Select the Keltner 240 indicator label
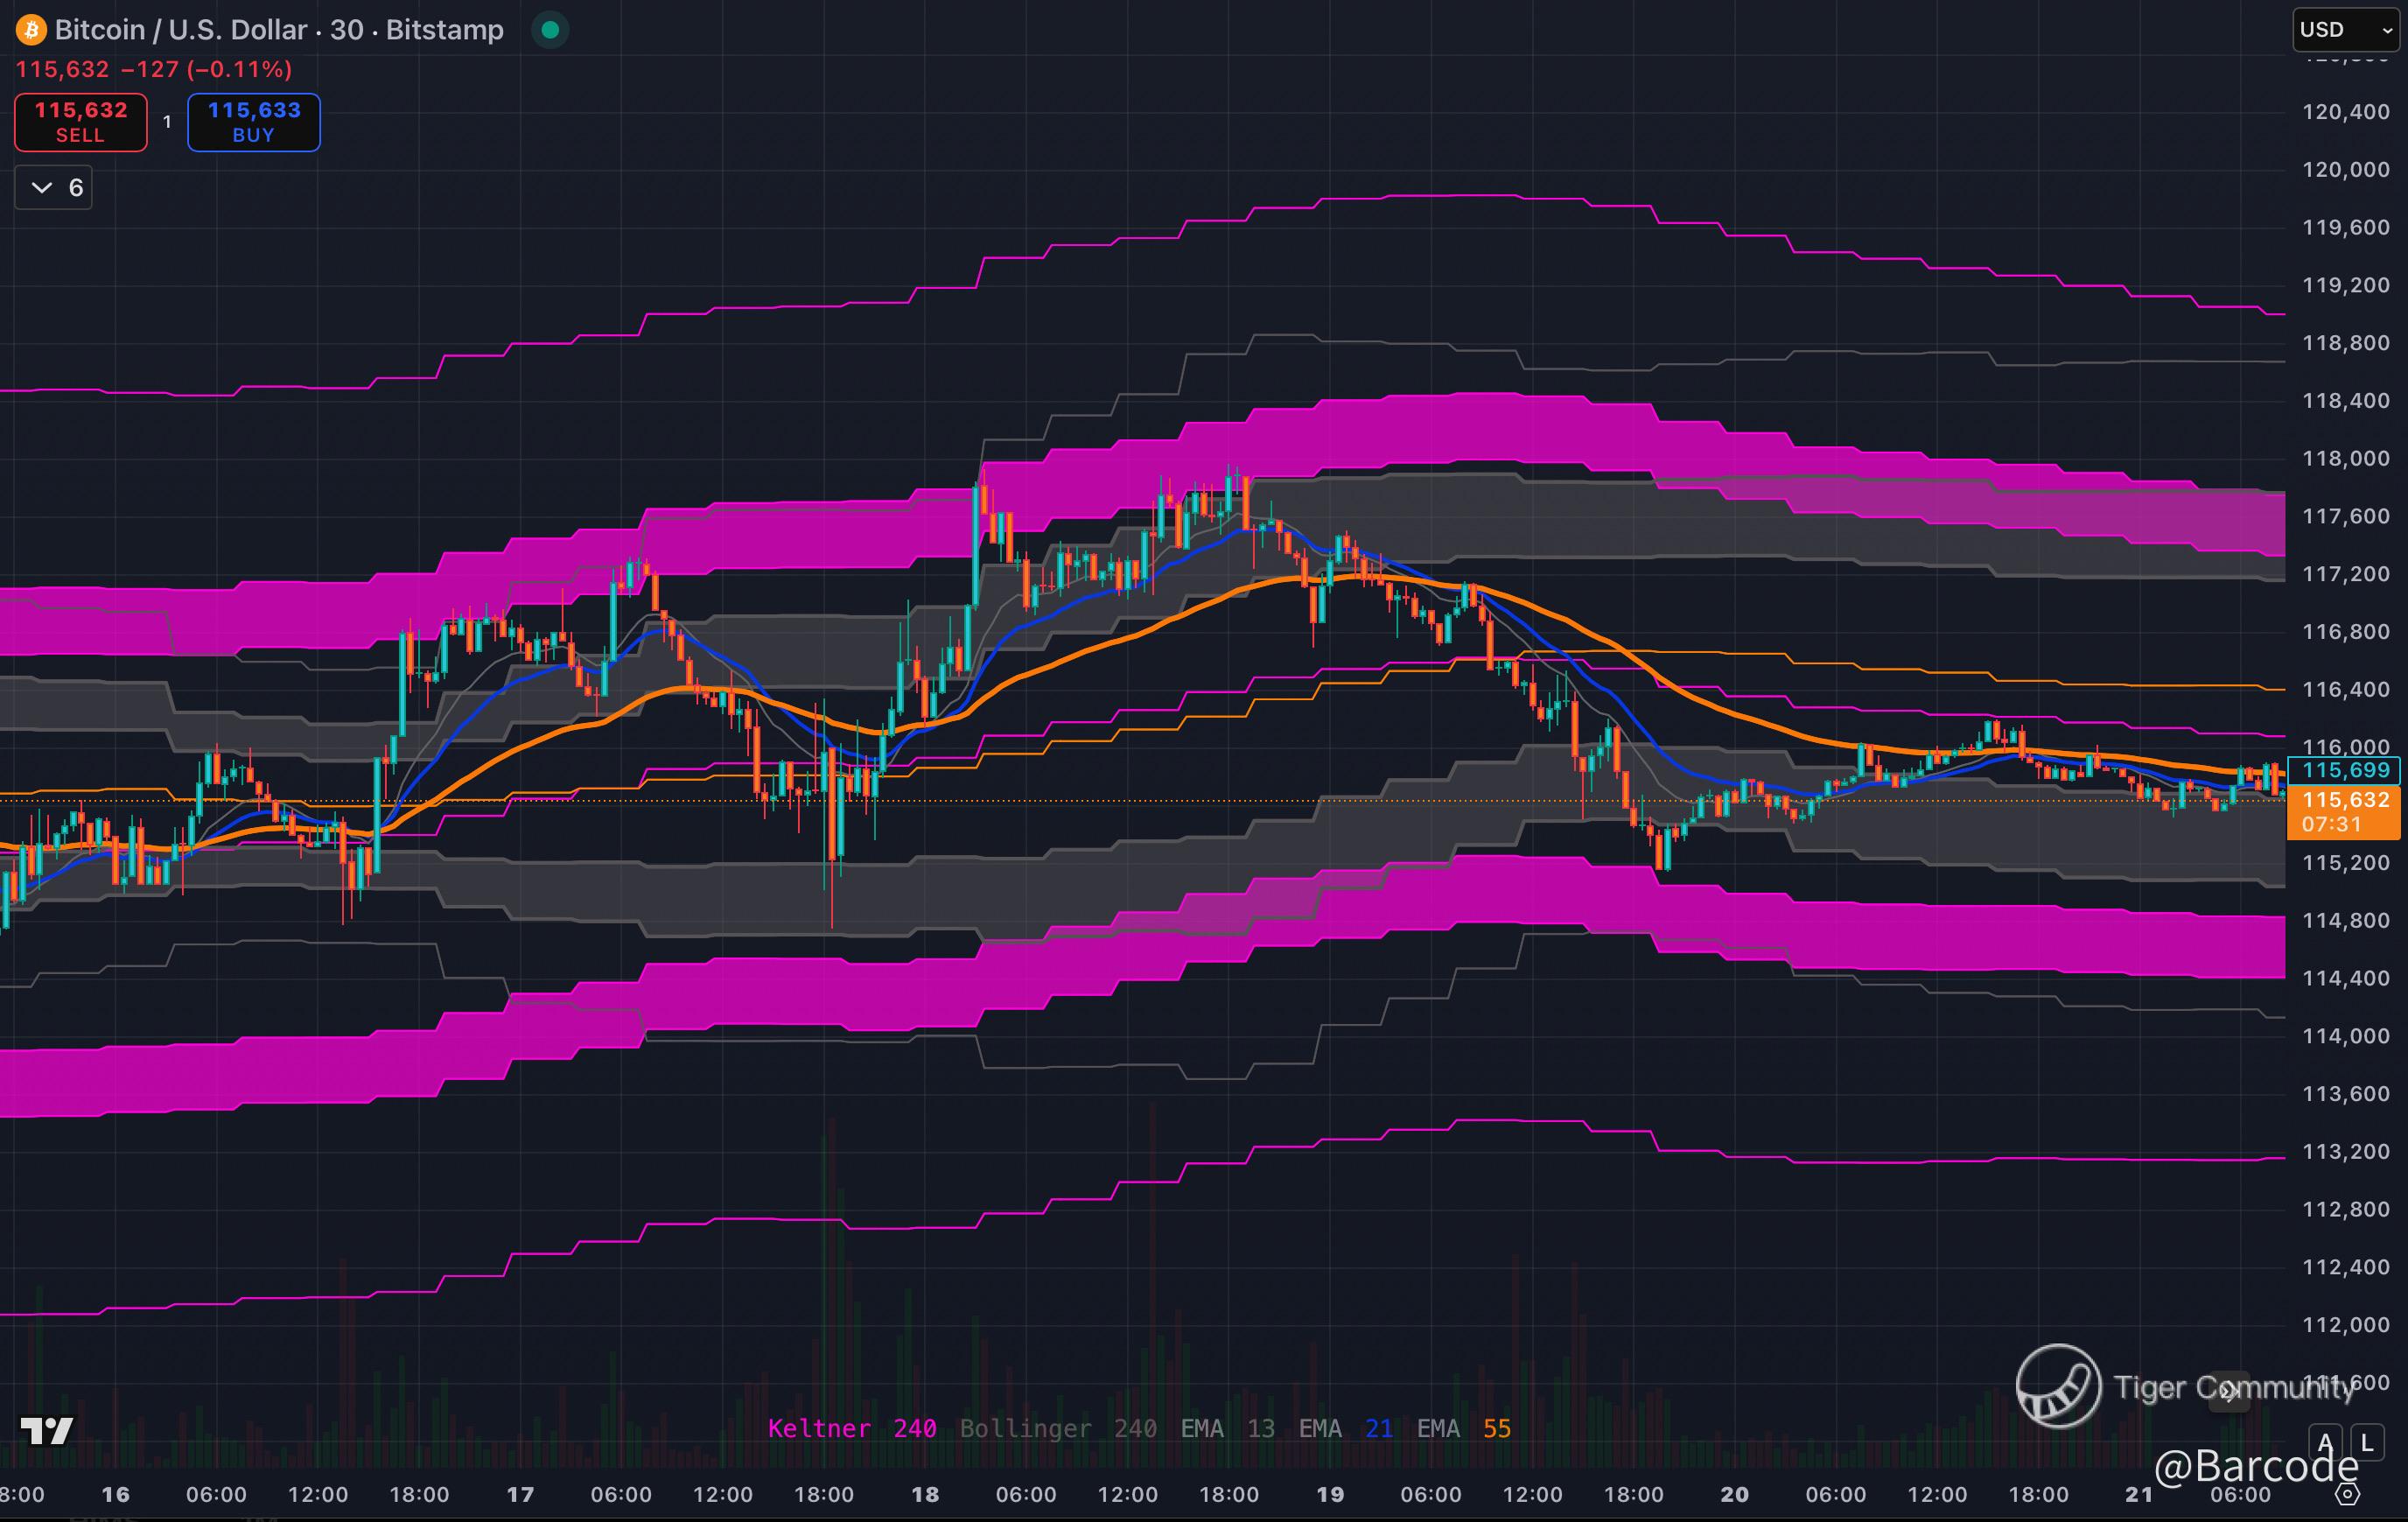This screenshot has height=1522, width=2408. (x=851, y=1428)
